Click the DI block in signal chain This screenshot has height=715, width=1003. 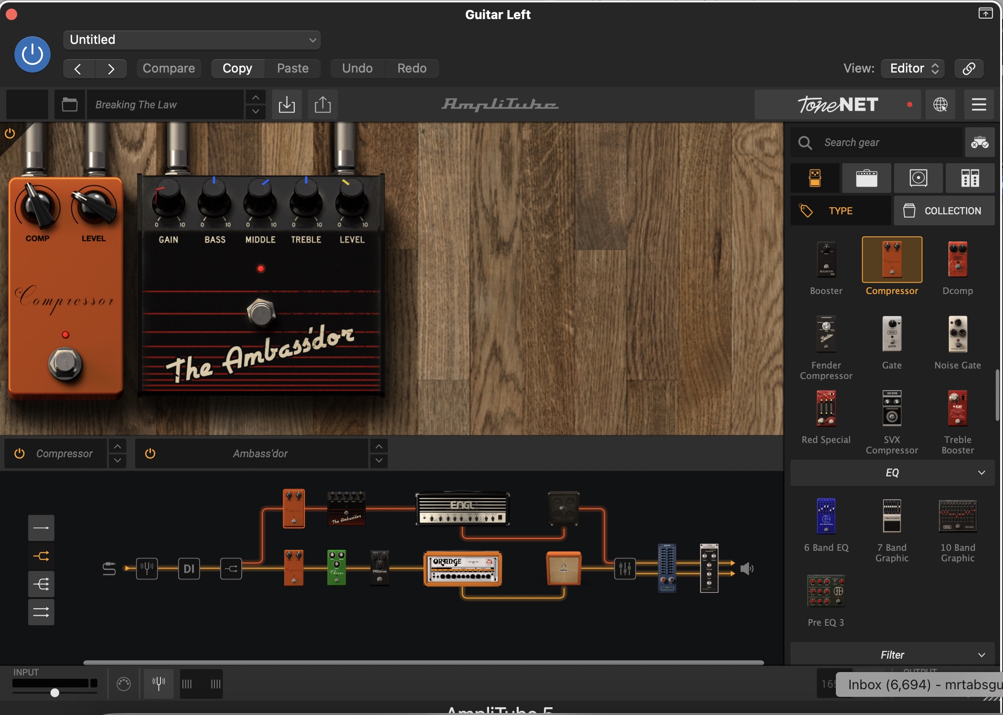[x=189, y=568]
